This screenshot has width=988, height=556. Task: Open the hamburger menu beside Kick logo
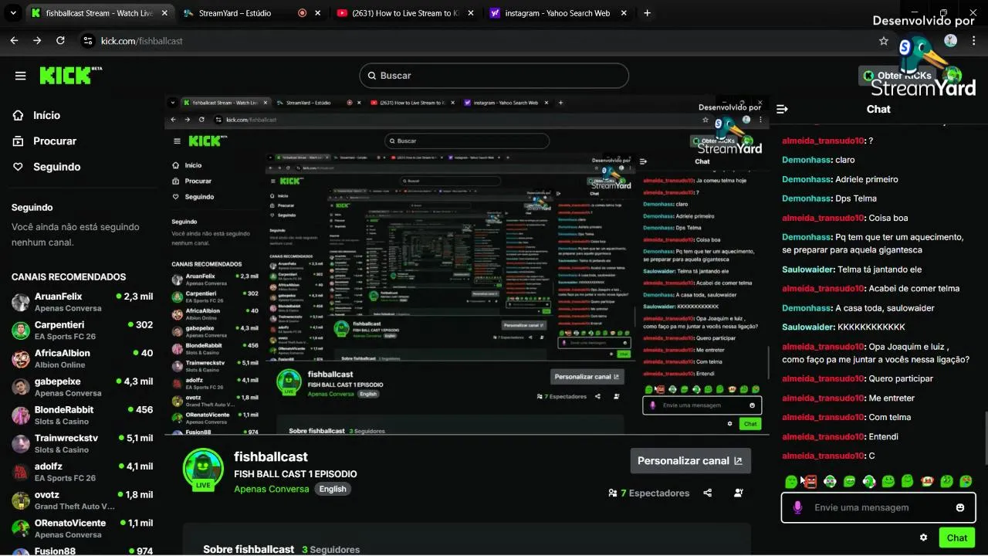click(x=21, y=76)
